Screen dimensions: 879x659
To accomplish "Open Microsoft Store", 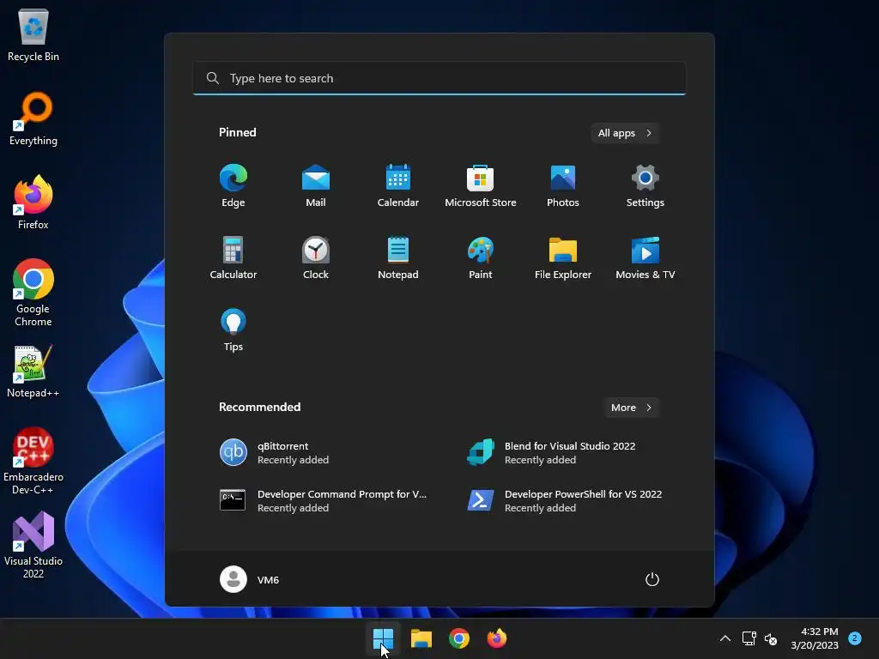I will (x=481, y=186).
